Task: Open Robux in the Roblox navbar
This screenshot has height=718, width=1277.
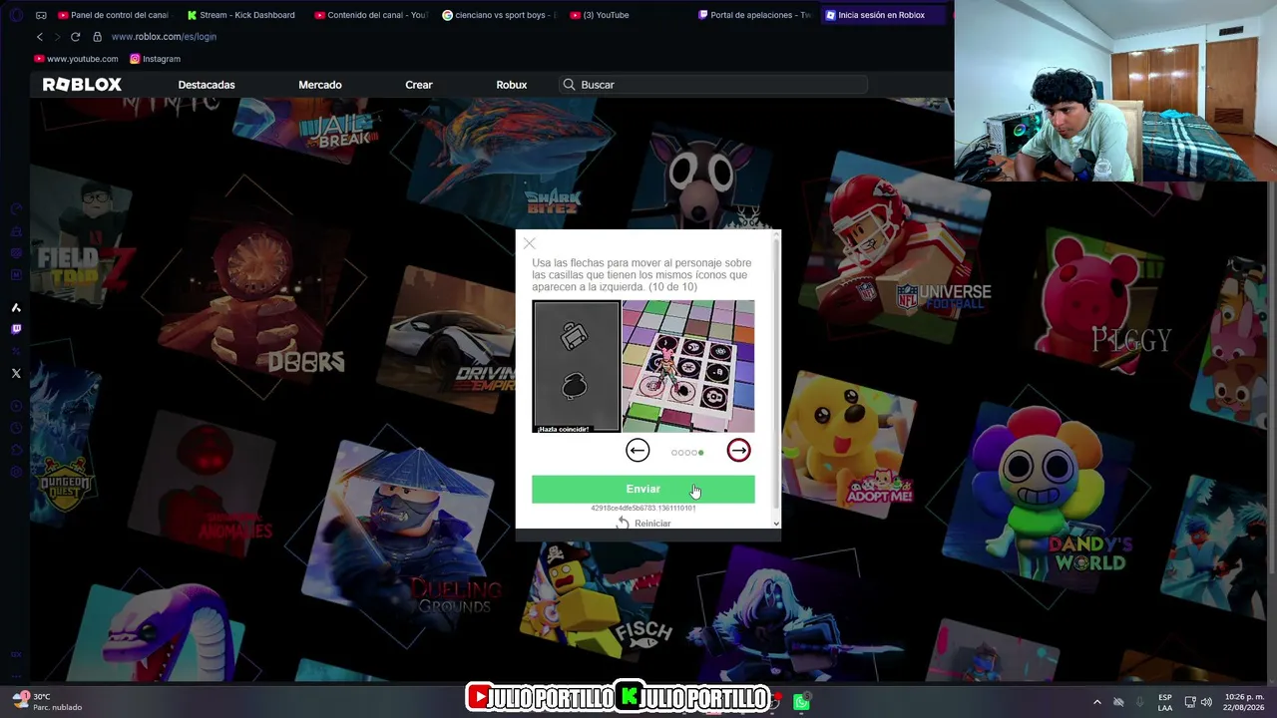Action: pos(512,85)
